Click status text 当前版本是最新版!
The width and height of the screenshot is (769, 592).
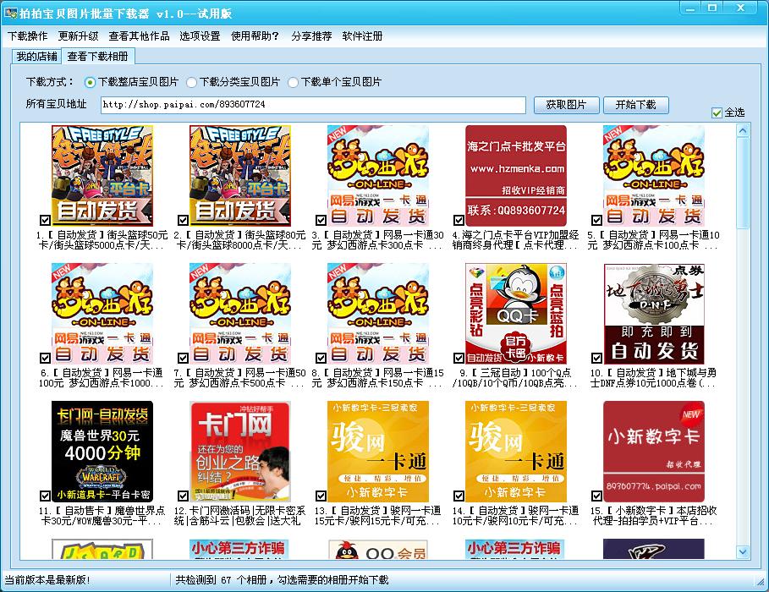coord(47,580)
